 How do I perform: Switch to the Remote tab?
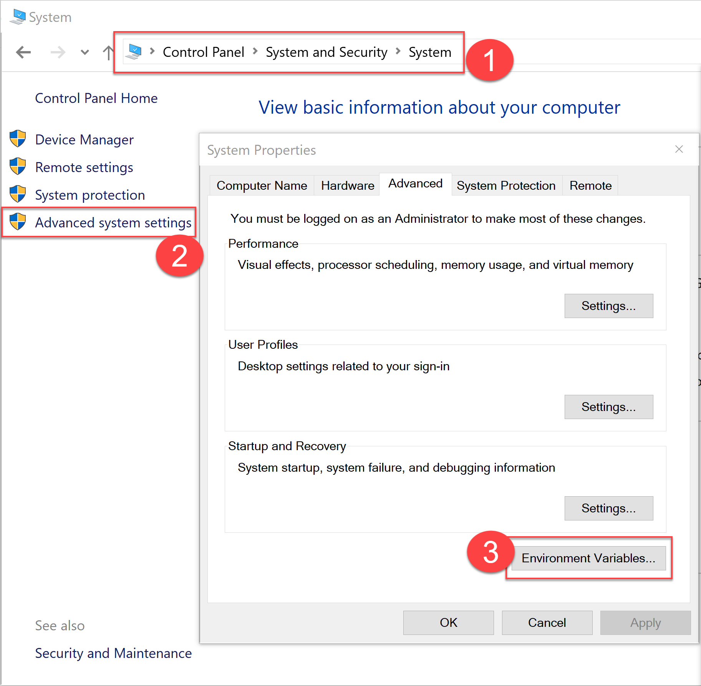(590, 186)
